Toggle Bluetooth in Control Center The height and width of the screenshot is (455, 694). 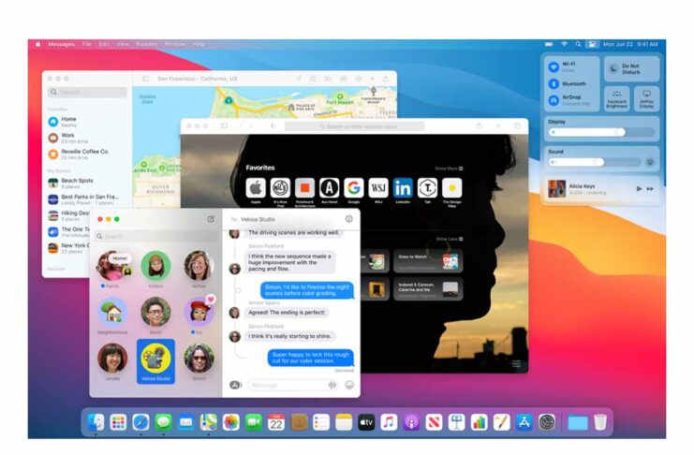tap(554, 83)
